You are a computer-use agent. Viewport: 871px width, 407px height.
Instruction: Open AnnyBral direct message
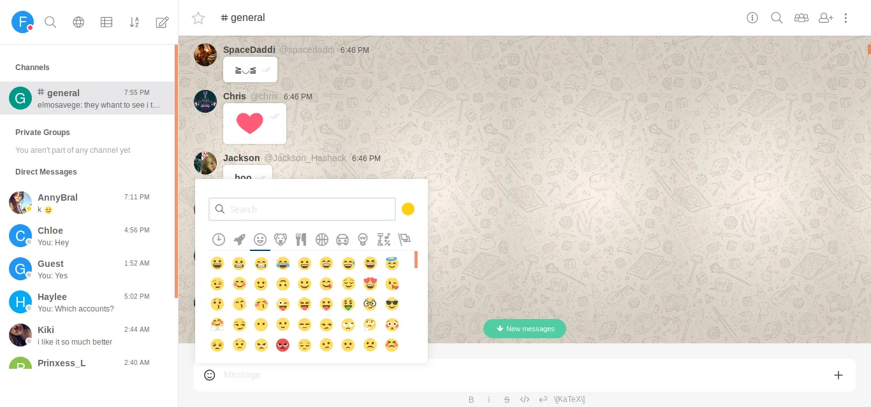(87, 203)
